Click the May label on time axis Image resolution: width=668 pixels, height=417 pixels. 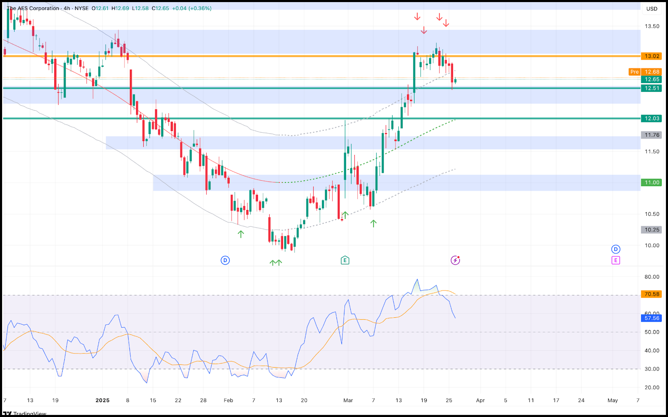(x=612, y=400)
